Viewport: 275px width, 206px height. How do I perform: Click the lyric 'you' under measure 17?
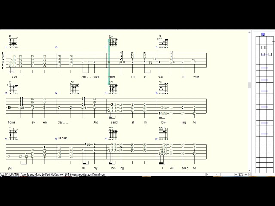point(10,168)
